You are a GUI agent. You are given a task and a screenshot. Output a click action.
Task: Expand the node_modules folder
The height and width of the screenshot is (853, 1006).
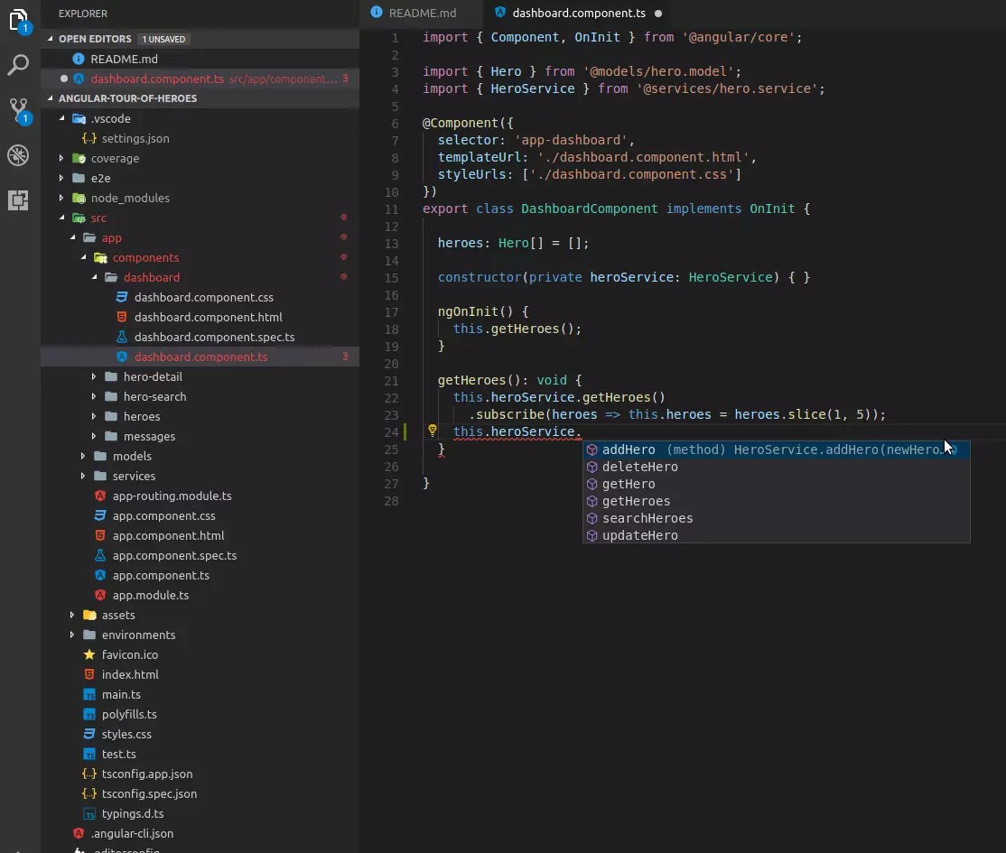pyautogui.click(x=61, y=198)
